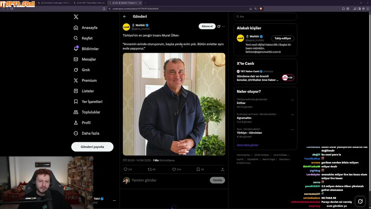
Task: Switch to İbrahim Haskoloğlu browser tab
Action: tap(54, 3)
